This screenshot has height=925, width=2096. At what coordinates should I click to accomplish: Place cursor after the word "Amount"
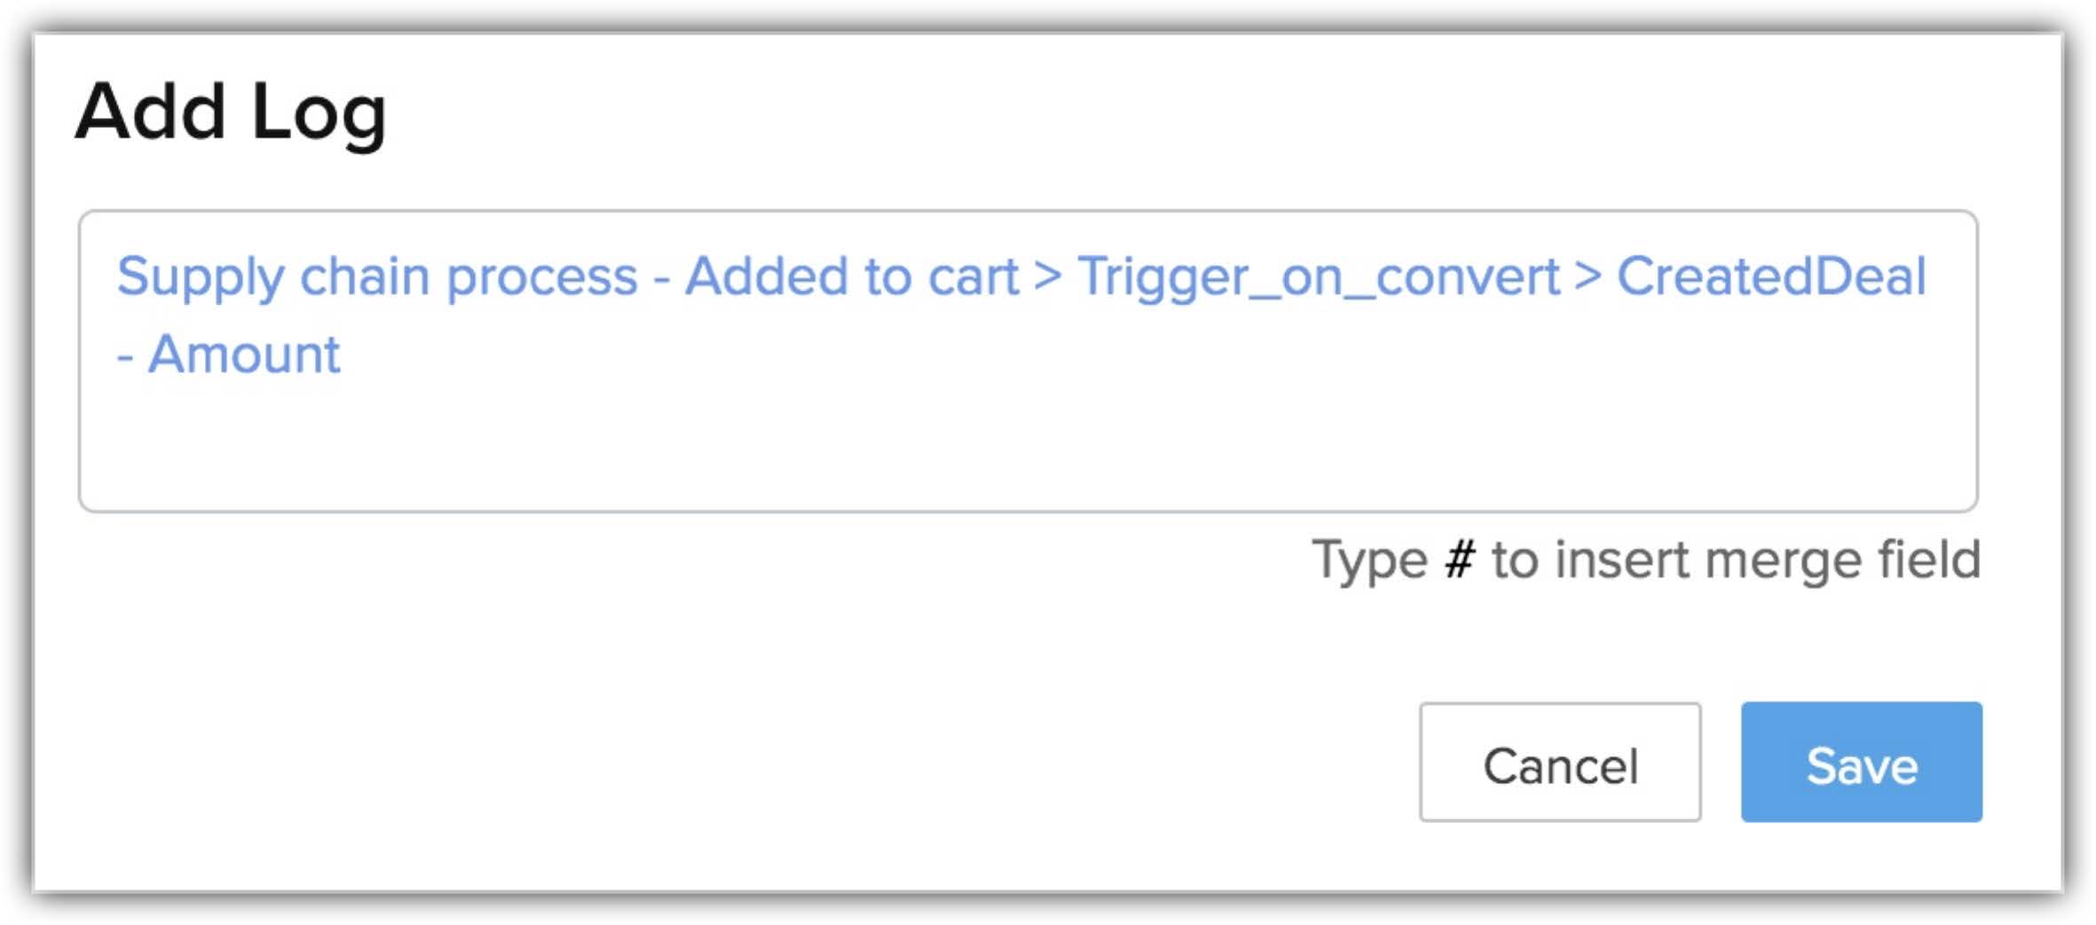[x=343, y=355]
